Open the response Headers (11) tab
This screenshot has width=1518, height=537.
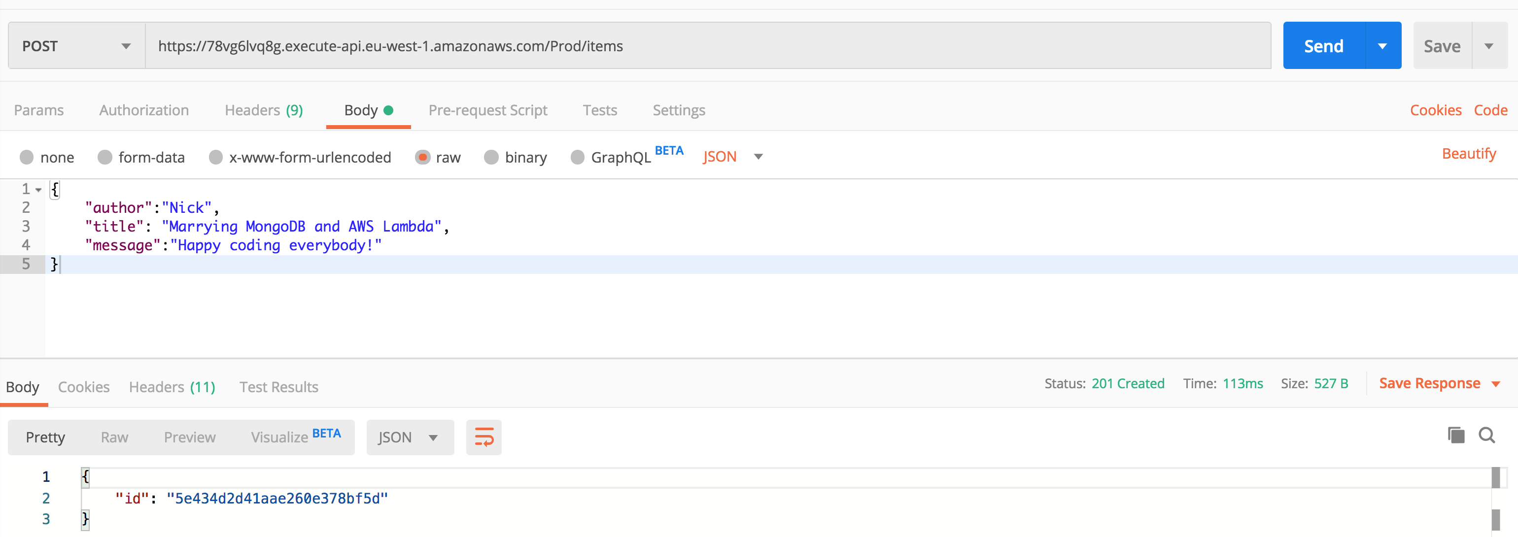[x=172, y=387]
